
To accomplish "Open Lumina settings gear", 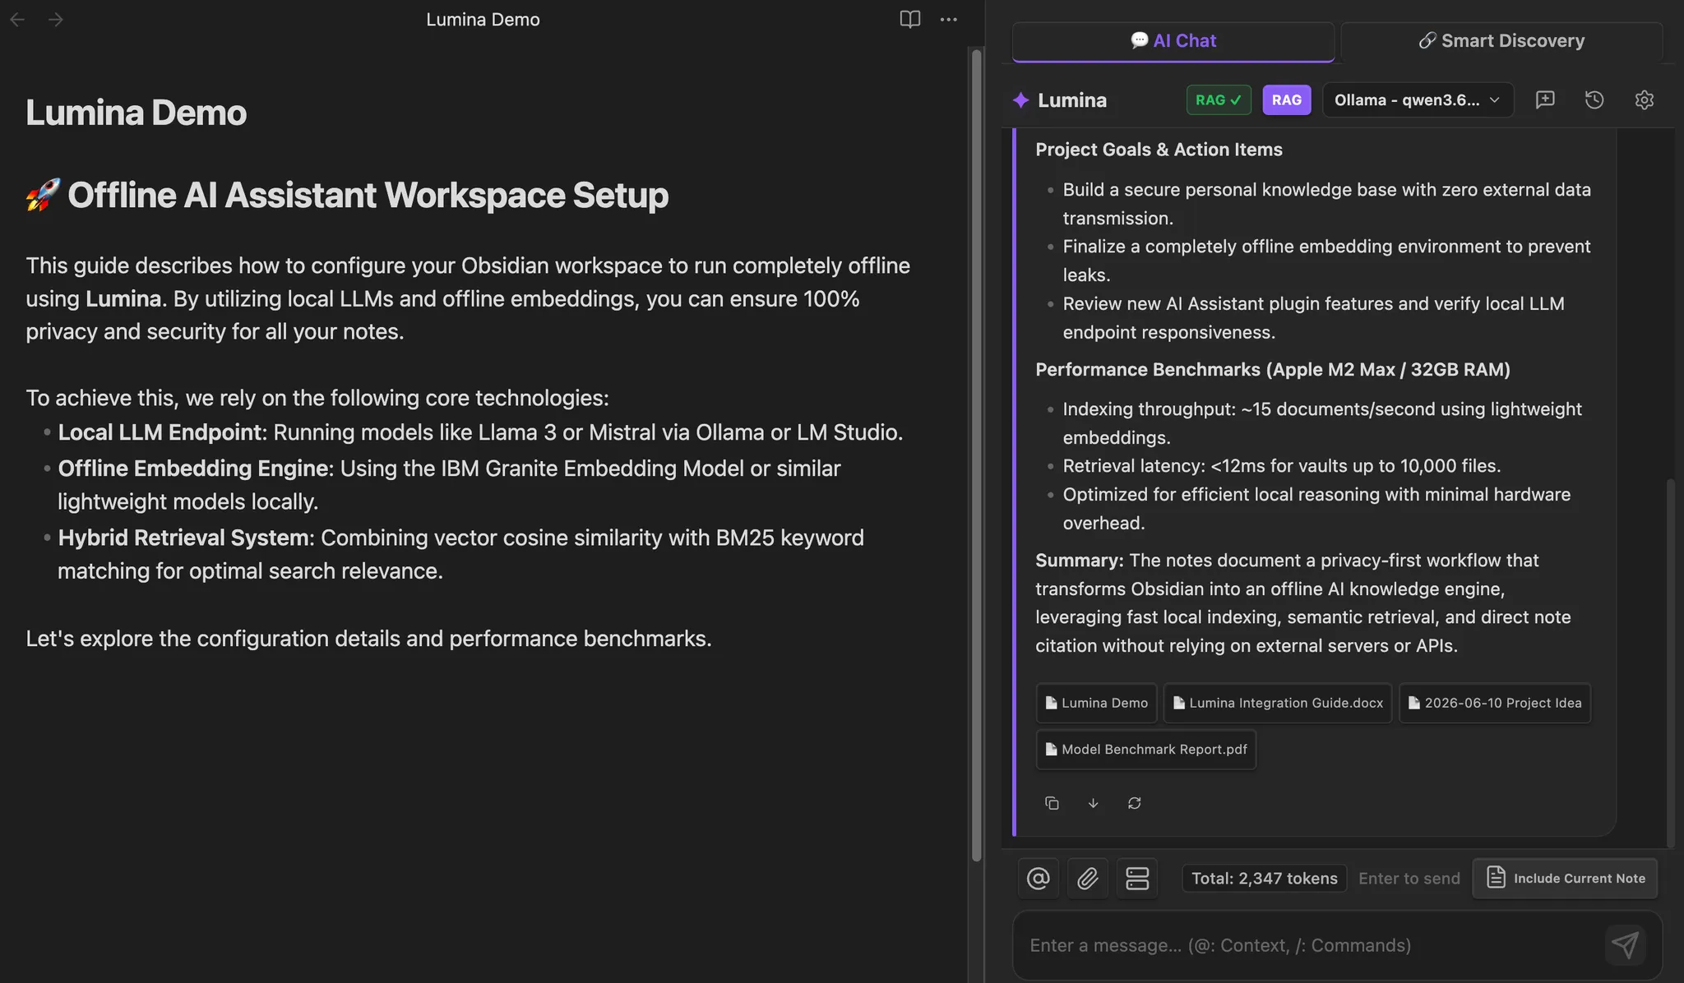I will click(1644, 99).
